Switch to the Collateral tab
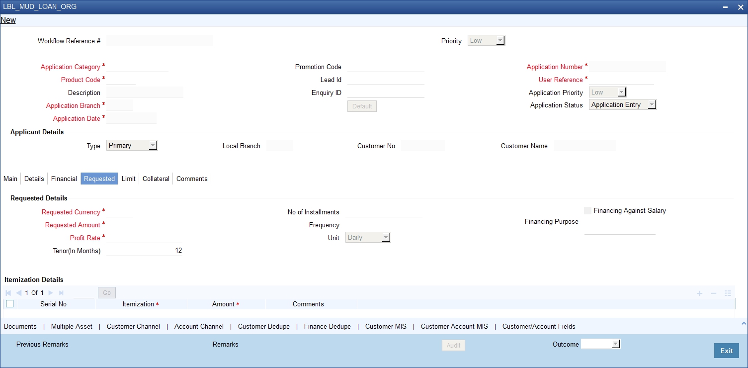Screen dimensions: 748x368 point(156,179)
